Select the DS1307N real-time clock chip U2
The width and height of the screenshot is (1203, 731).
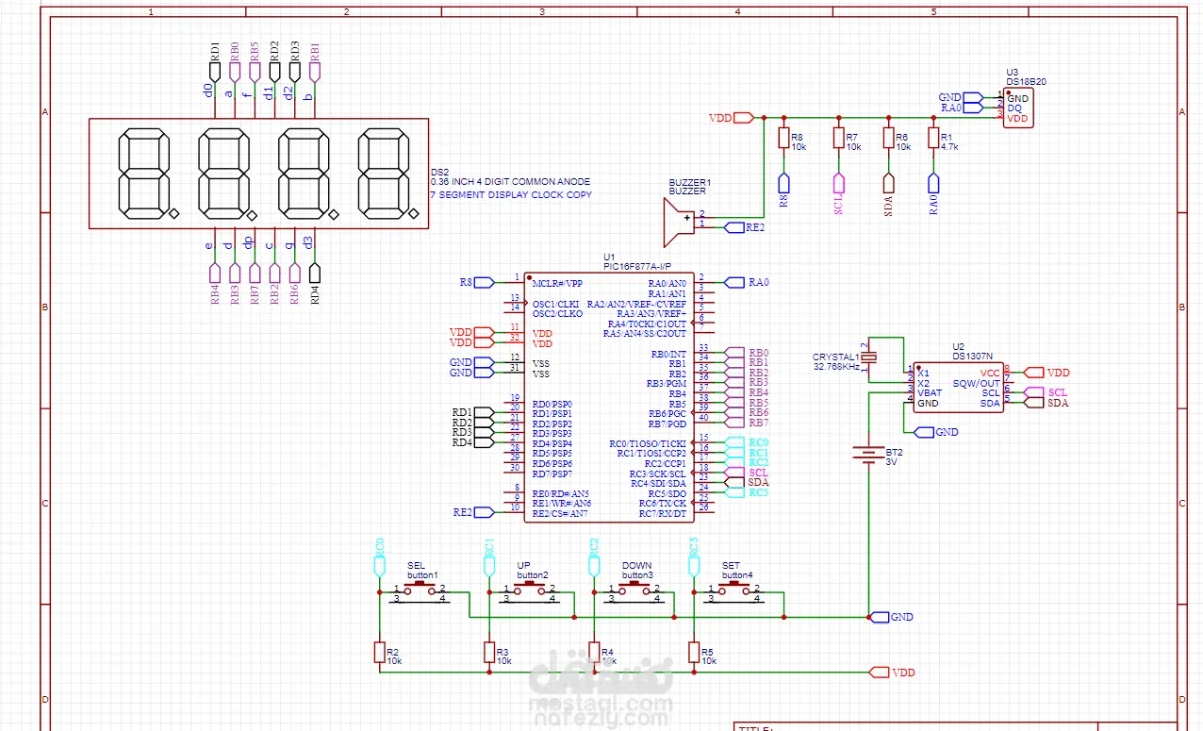pyautogui.click(x=957, y=387)
